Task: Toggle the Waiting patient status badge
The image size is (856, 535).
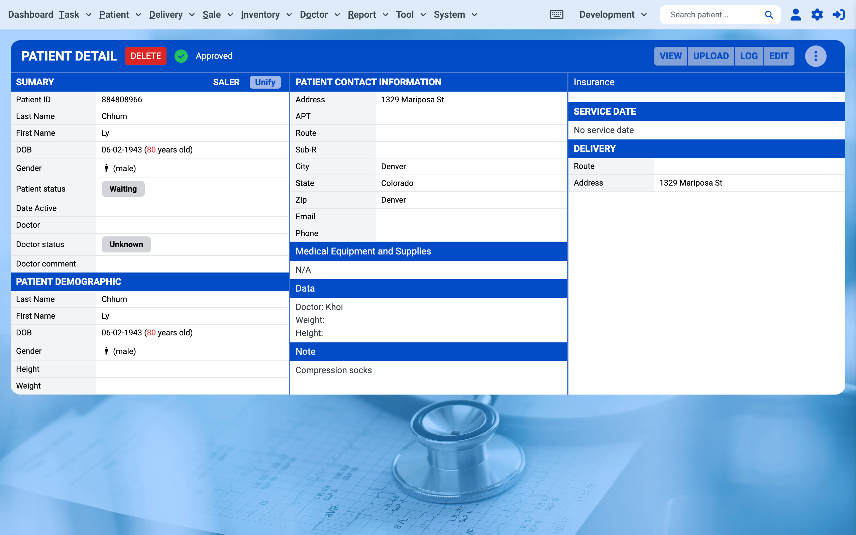Action: [123, 189]
